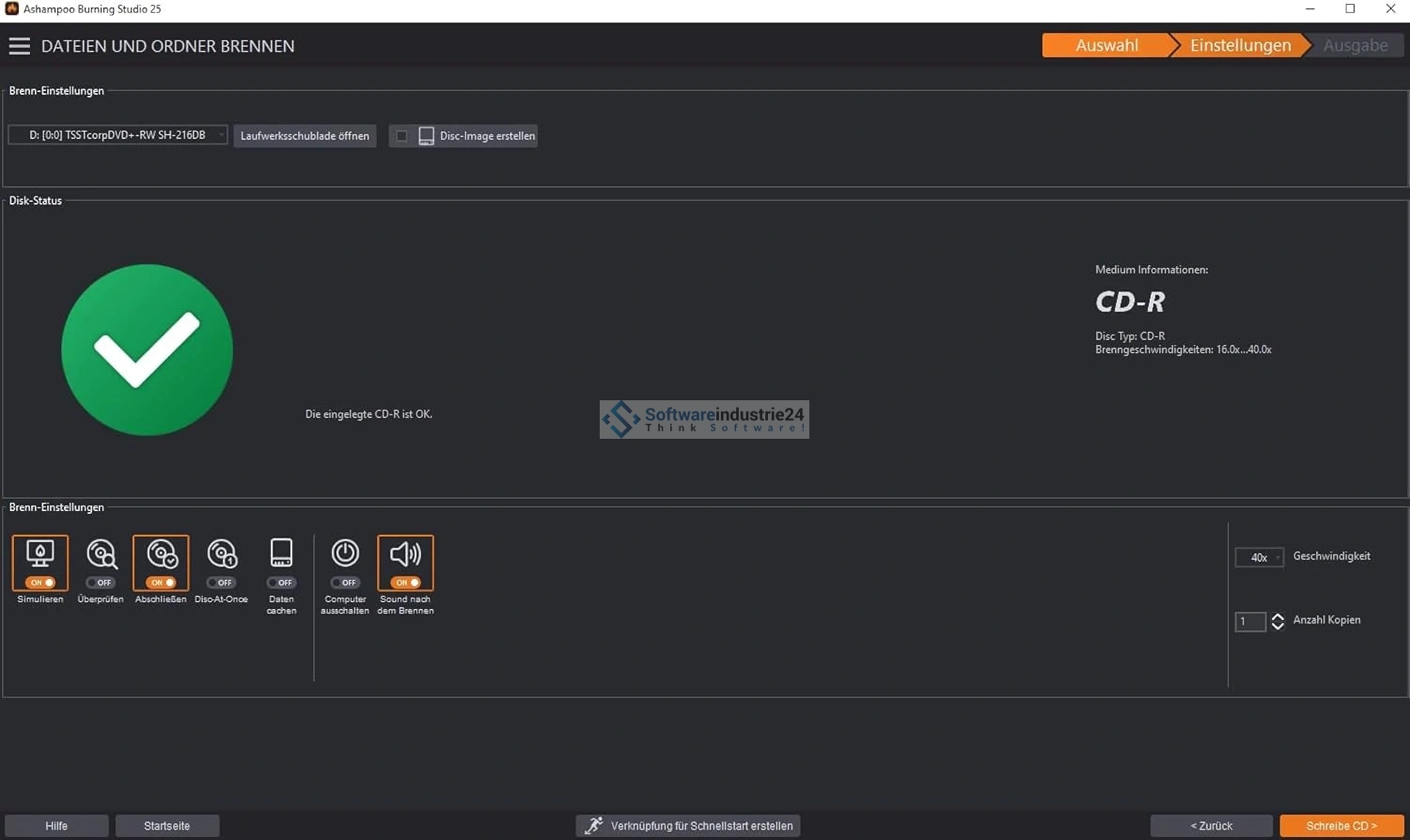
Task: Open the drive selection dropdown
Action: pyautogui.click(x=117, y=135)
